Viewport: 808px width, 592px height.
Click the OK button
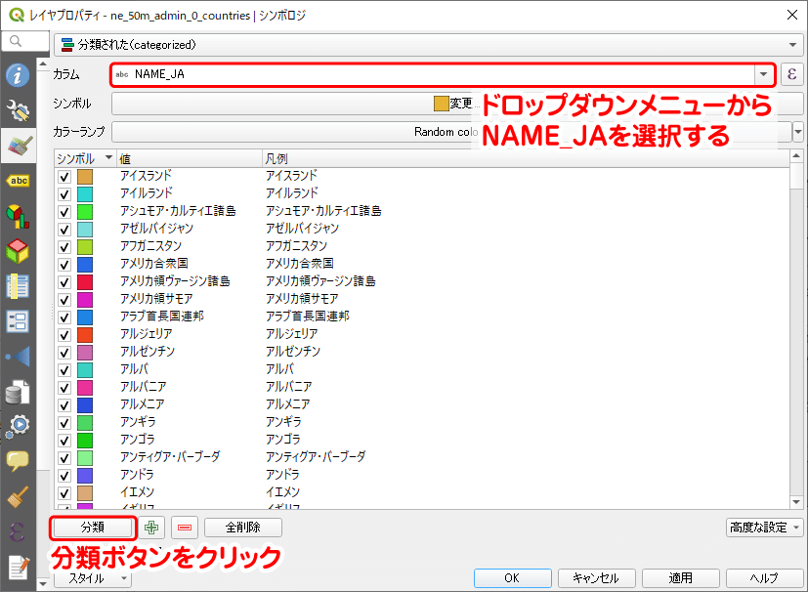pos(513,578)
